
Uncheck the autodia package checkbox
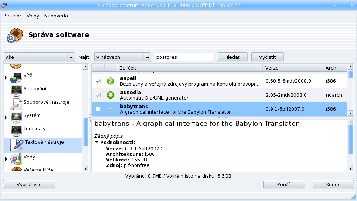(x=98, y=95)
